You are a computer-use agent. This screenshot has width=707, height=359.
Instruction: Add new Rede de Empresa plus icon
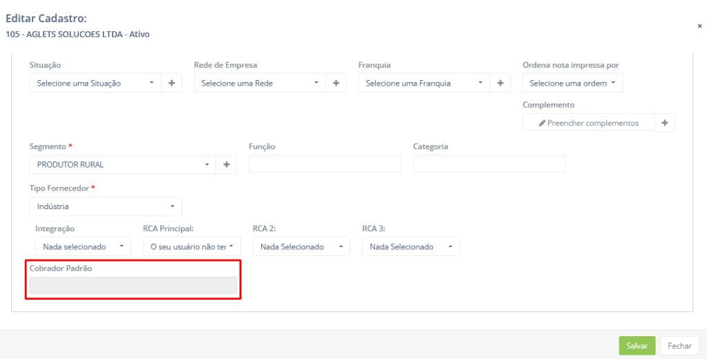point(336,83)
